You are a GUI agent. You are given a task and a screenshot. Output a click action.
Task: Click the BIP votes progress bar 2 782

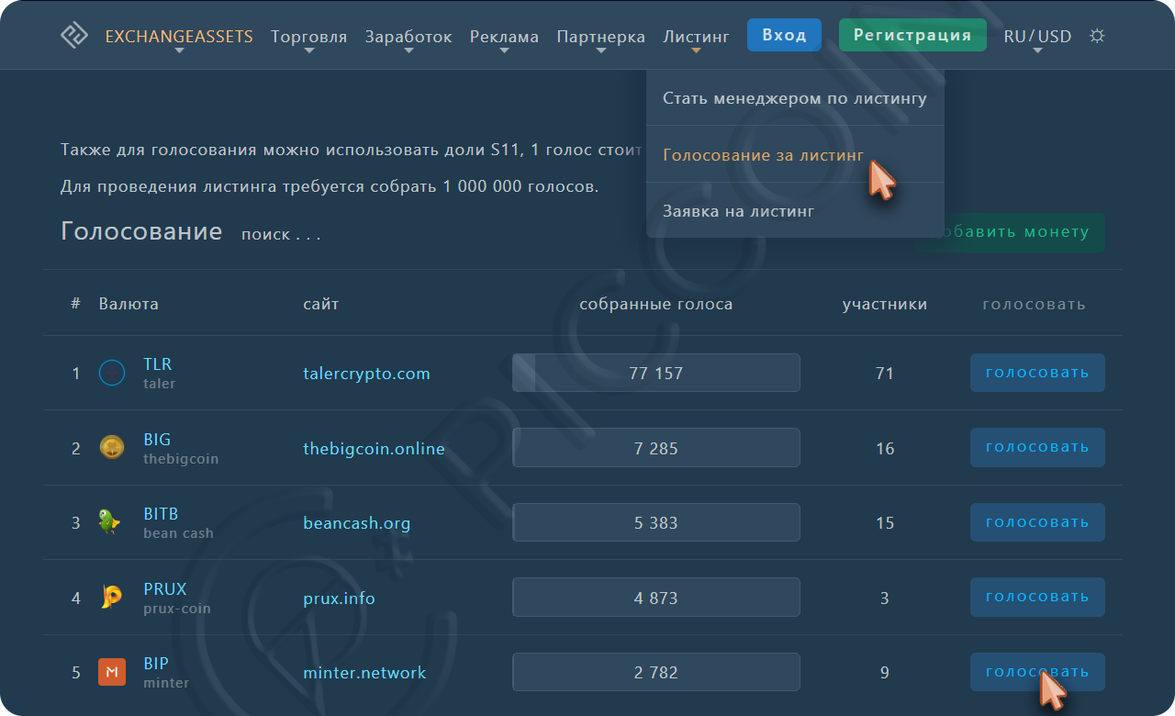point(656,672)
